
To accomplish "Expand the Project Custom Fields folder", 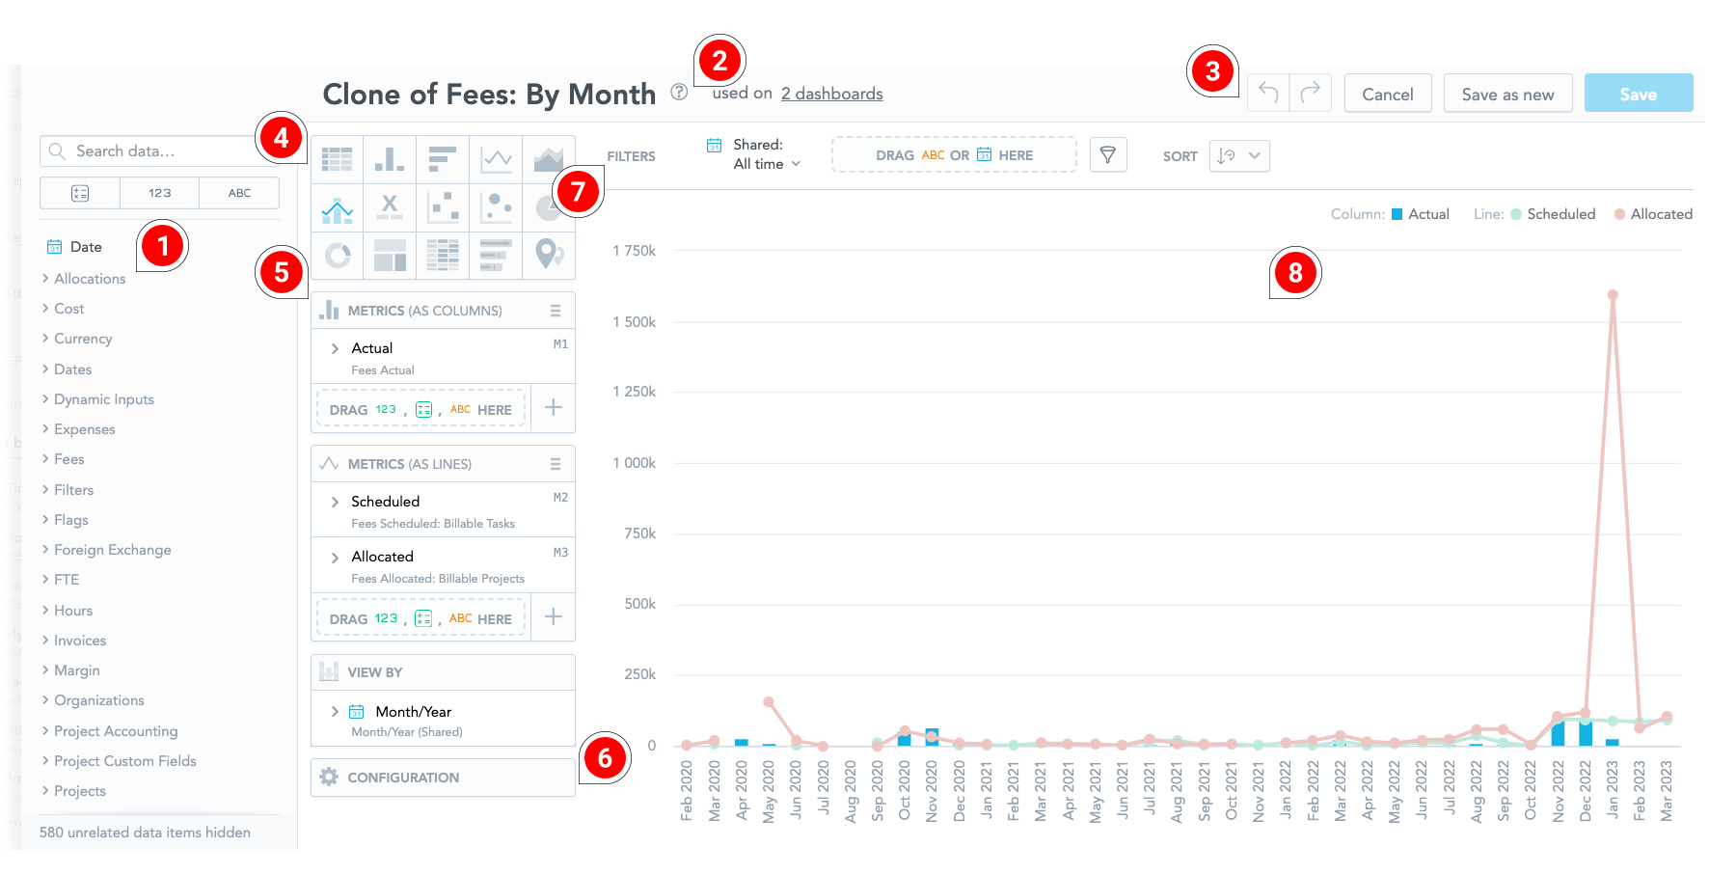I will (45, 761).
